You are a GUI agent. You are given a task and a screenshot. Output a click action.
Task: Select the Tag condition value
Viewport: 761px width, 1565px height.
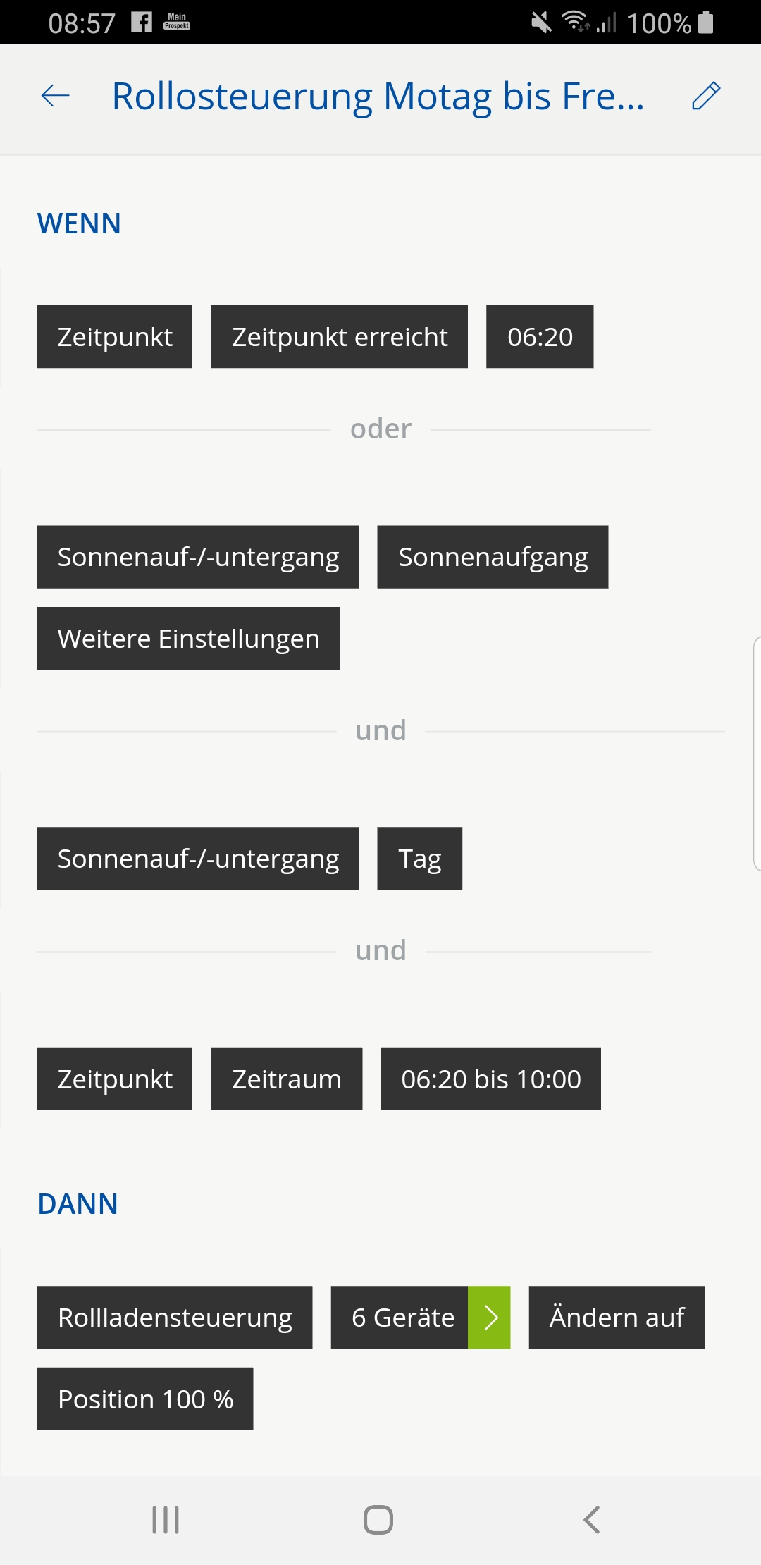pyautogui.click(x=419, y=859)
